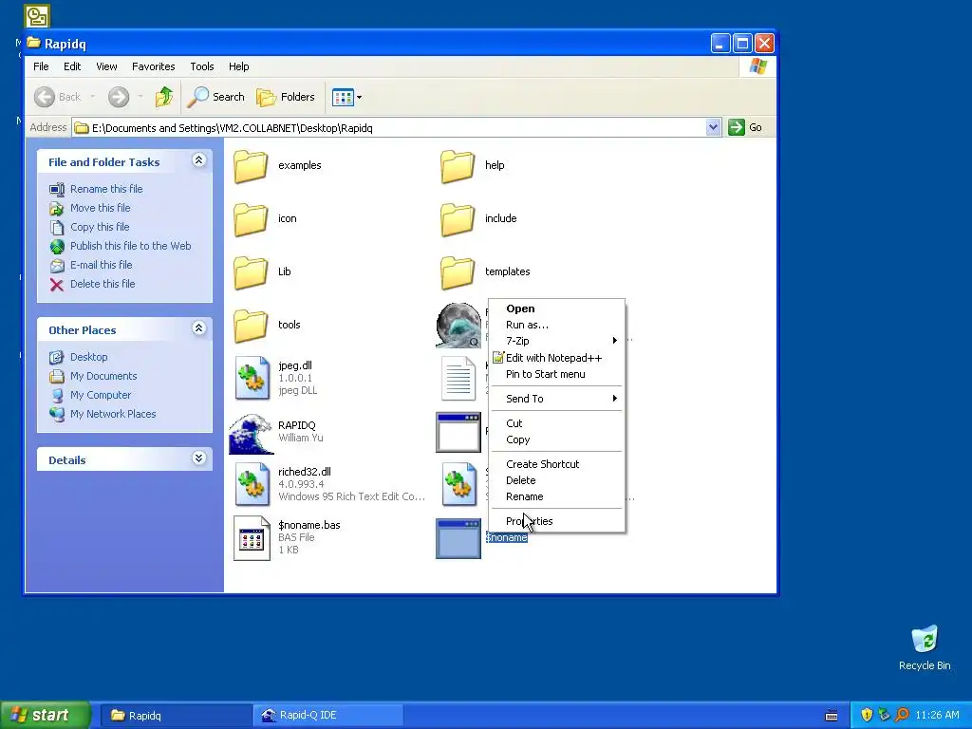Expand the Send To submenu

[x=556, y=399]
